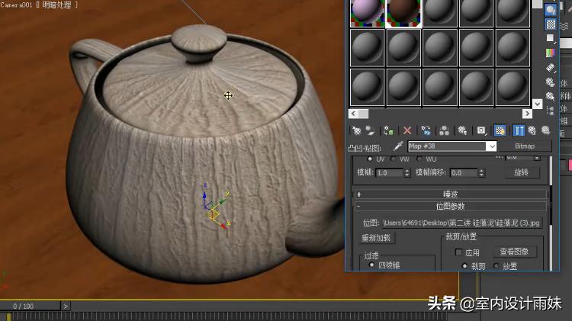Select the 裁剪 radio option
This screenshot has width=572, height=321.
[x=464, y=266]
